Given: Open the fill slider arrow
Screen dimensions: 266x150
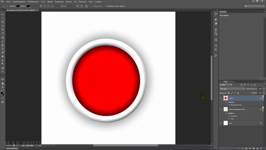Looking at the screenshot, I should tap(264, 93).
